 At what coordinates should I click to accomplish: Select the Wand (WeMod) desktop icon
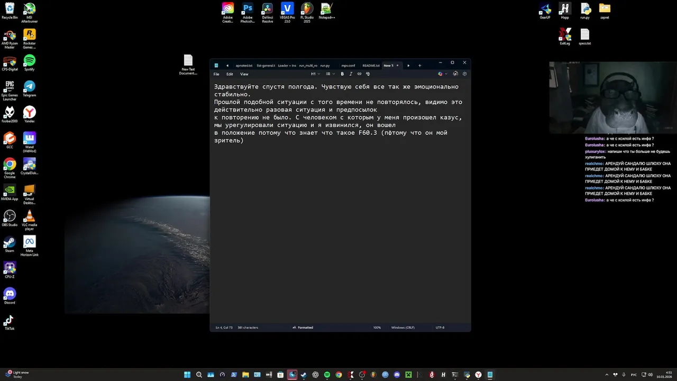coord(30,142)
